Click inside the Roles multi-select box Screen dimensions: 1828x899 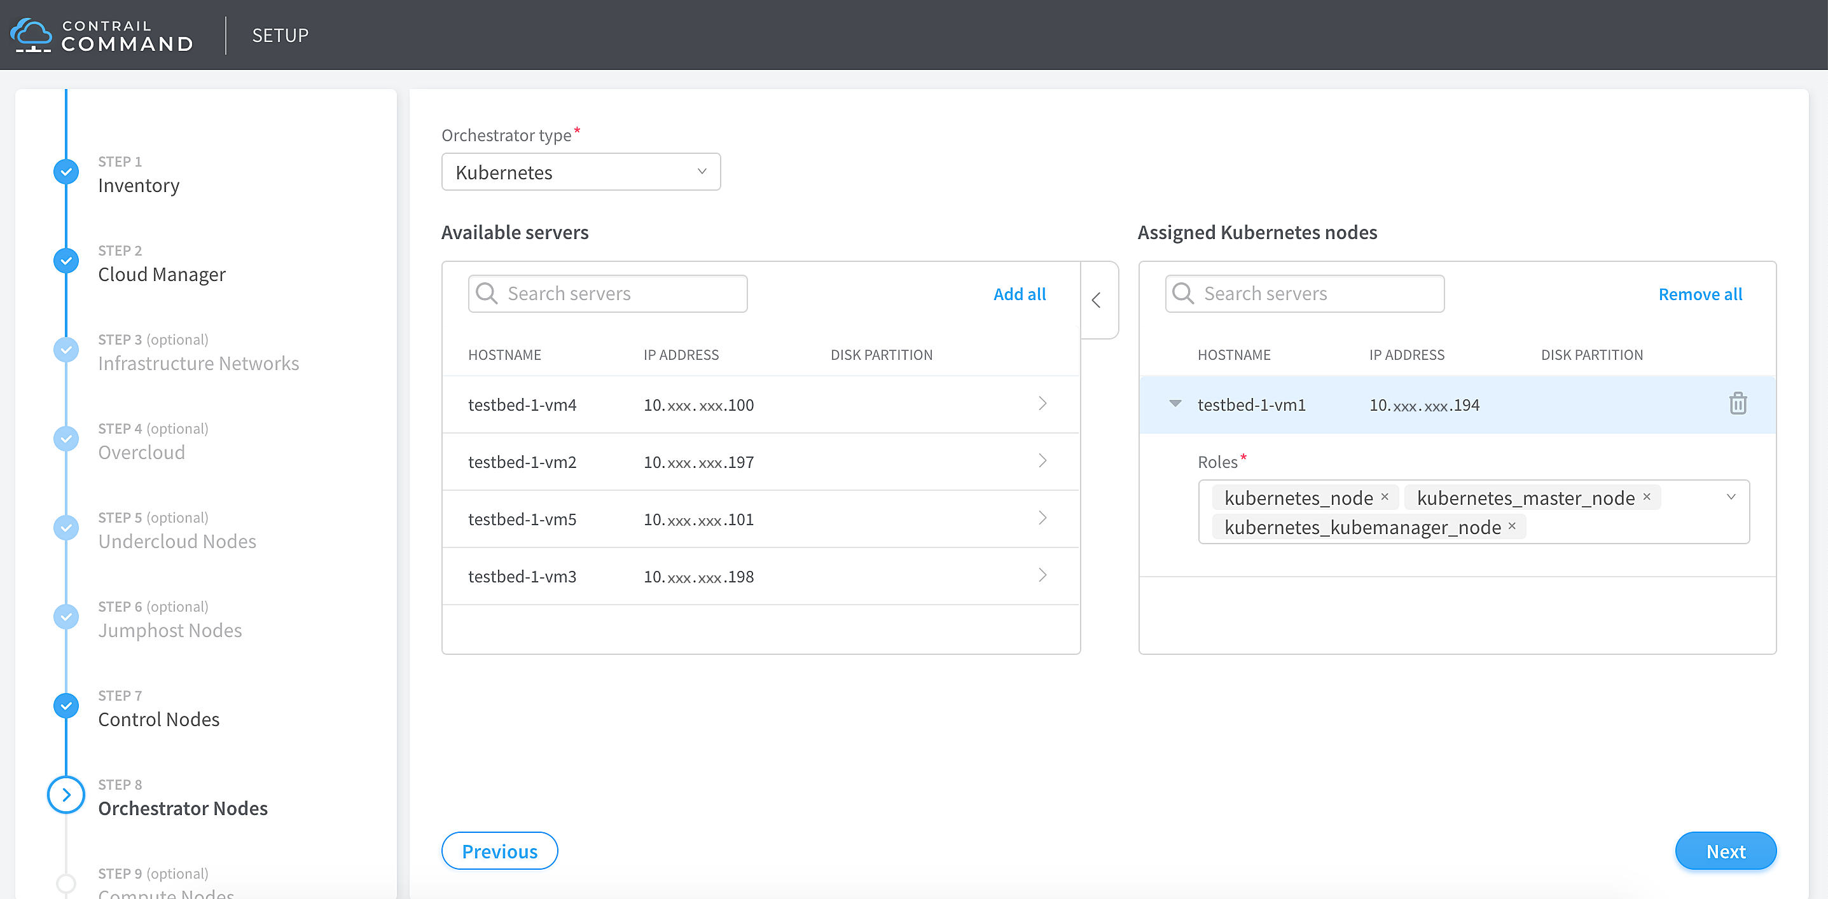[x=1474, y=512]
